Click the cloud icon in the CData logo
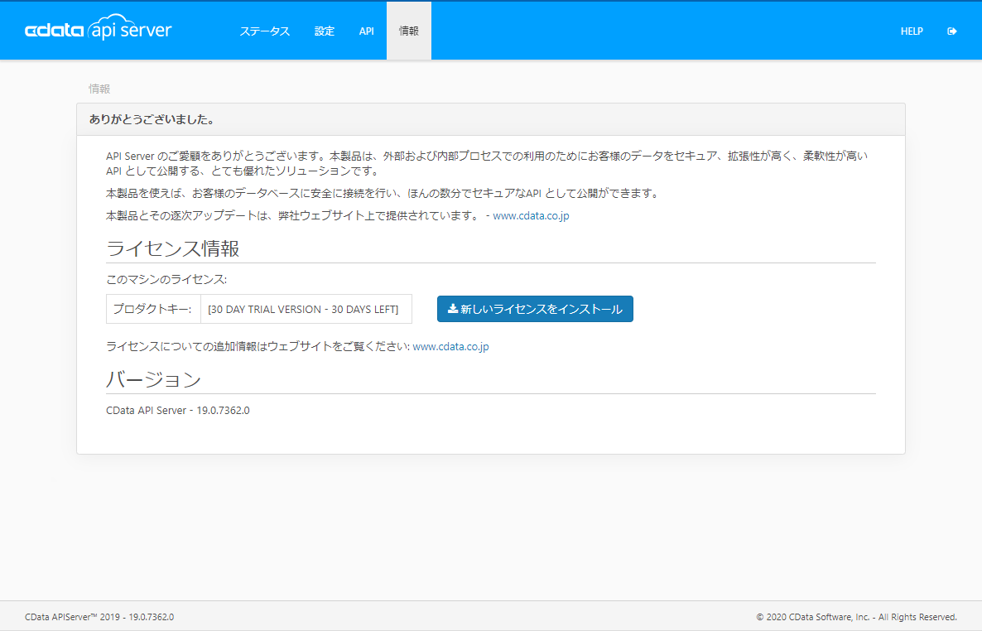Image resolution: width=982 pixels, height=631 pixels. (x=113, y=18)
